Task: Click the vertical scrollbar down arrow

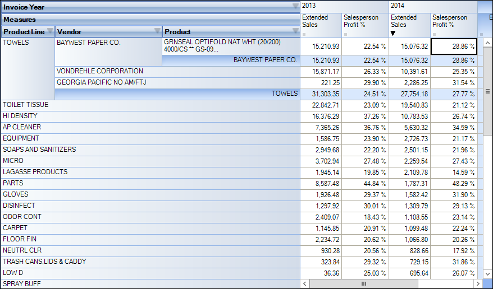Action: pyautogui.click(x=487, y=274)
